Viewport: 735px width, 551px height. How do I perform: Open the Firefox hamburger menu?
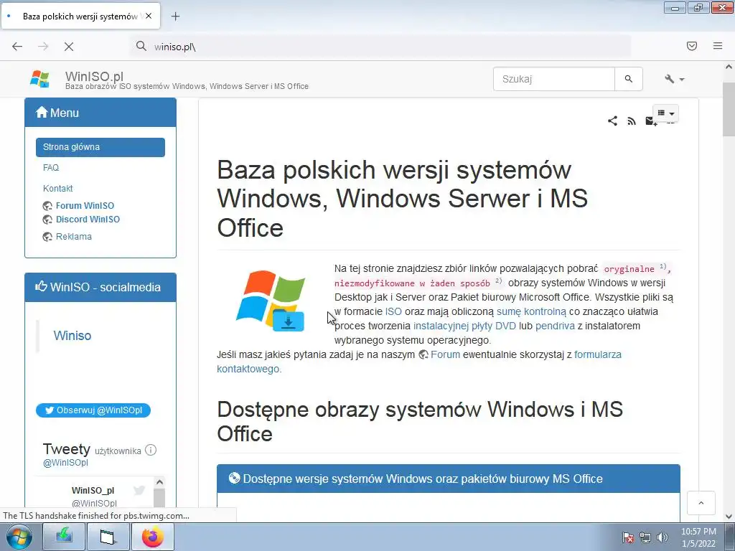coord(718,46)
